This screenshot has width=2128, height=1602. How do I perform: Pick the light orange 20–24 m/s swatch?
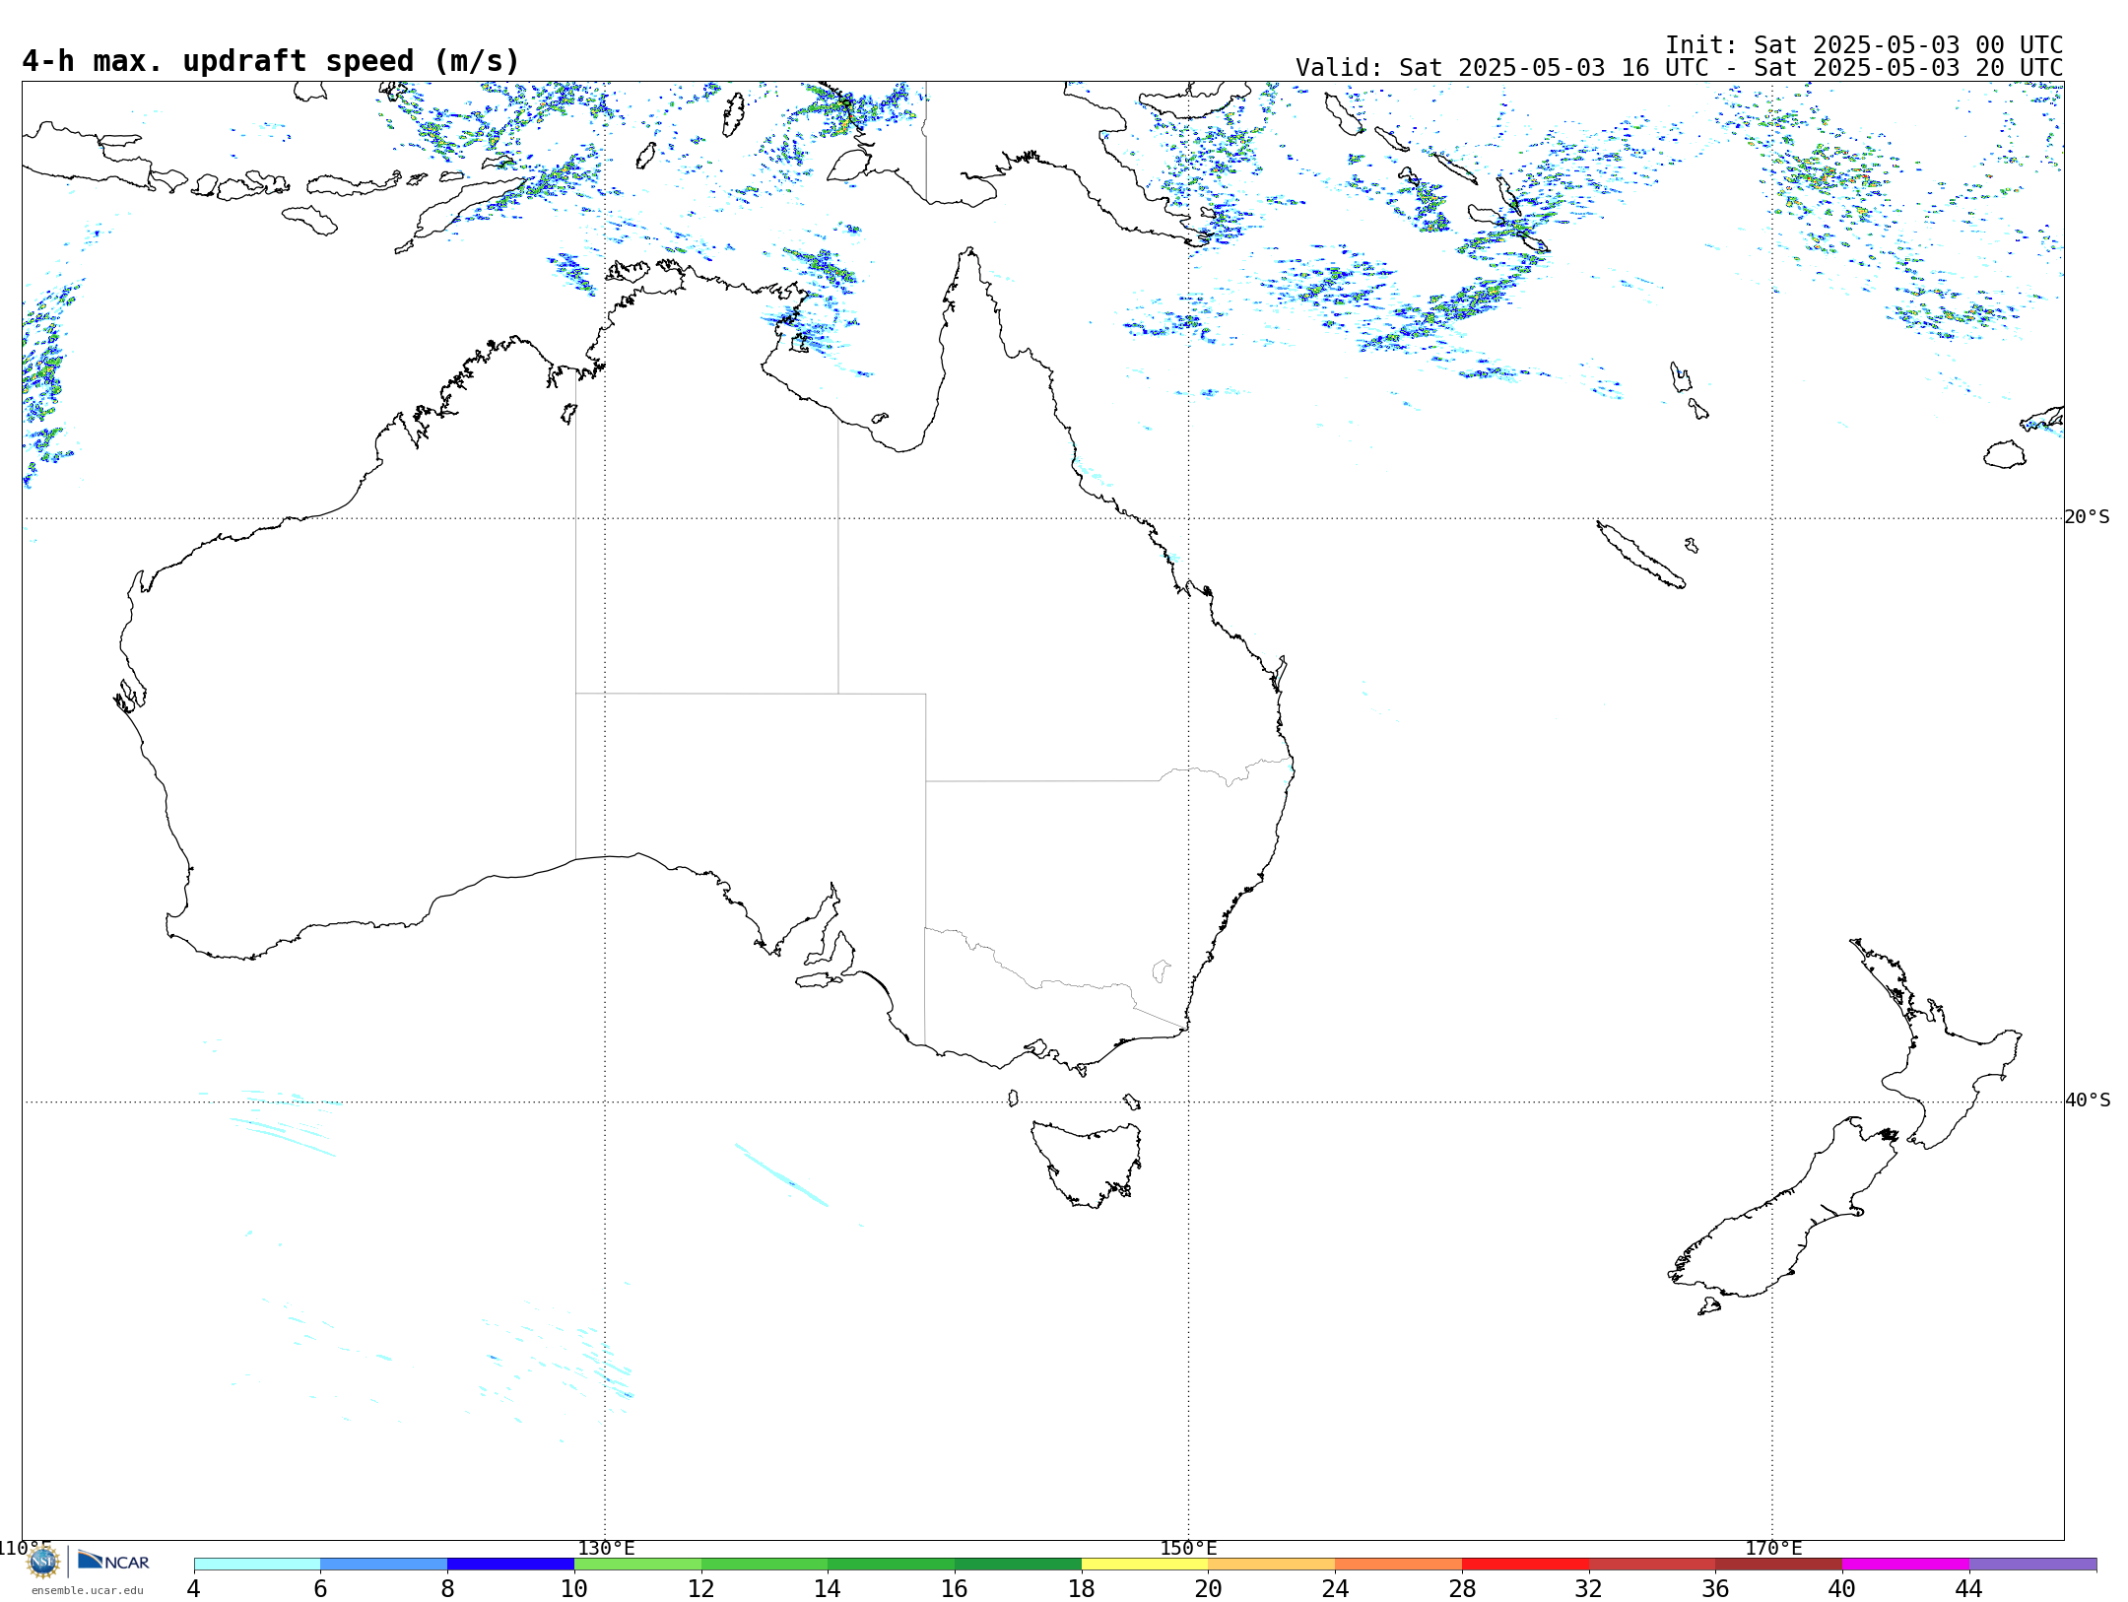(1272, 1565)
